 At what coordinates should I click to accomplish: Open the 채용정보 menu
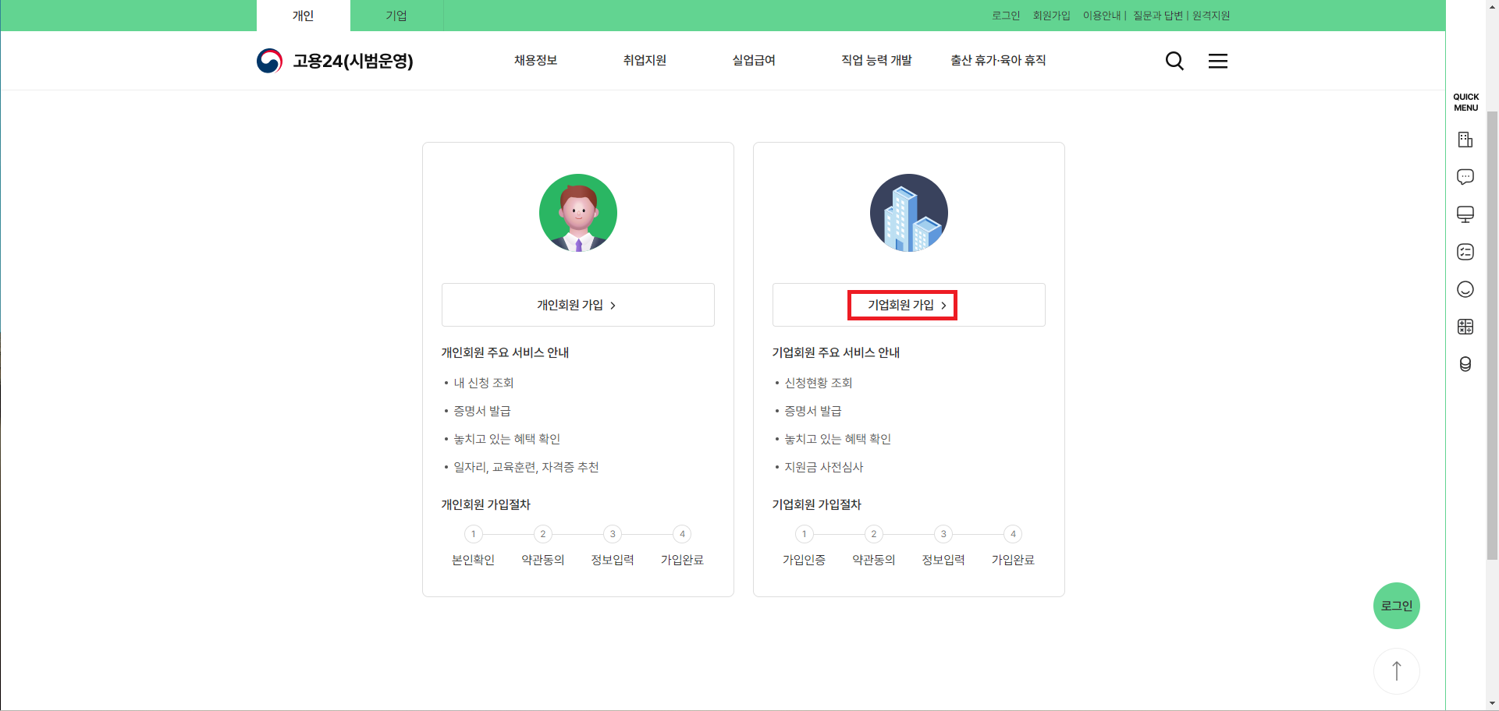tap(535, 61)
